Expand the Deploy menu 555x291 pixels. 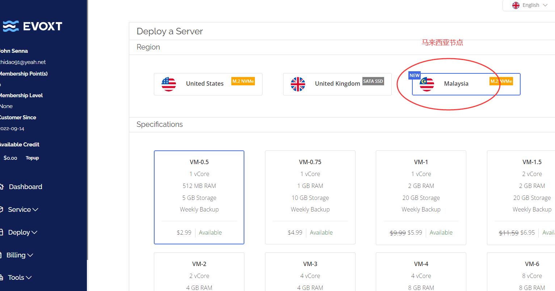(x=23, y=232)
